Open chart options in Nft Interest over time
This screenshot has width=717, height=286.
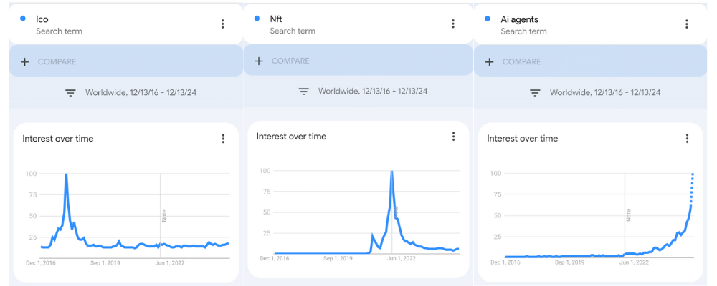(x=454, y=136)
